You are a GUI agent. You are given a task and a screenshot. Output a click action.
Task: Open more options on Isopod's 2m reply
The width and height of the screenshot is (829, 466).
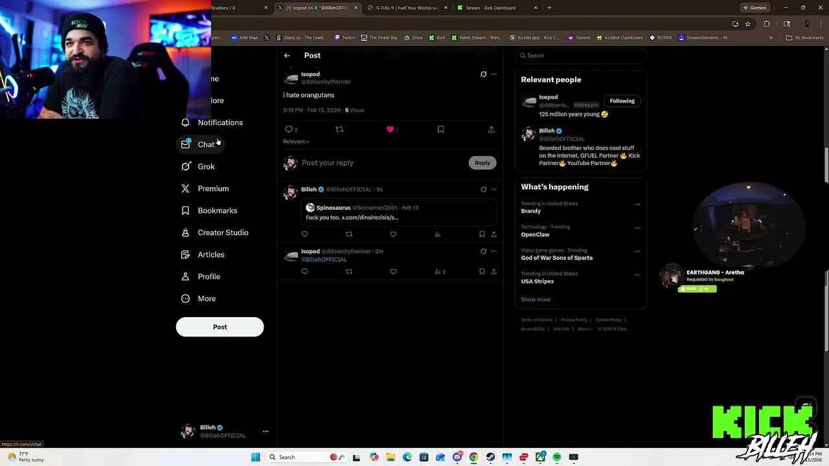[x=494, y=251]
